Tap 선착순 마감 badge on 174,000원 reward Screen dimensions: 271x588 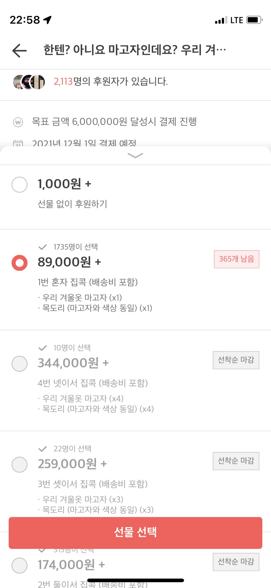236,562
